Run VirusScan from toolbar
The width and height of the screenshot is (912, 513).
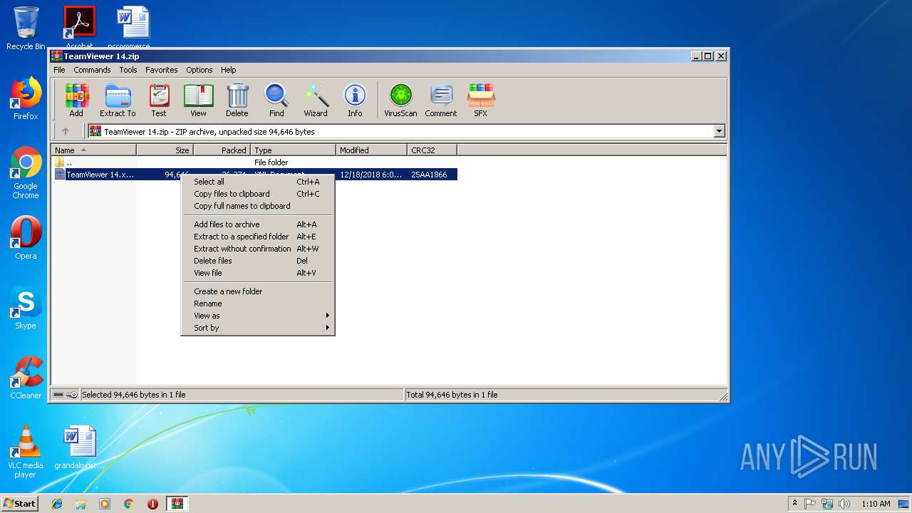[400, 100]
